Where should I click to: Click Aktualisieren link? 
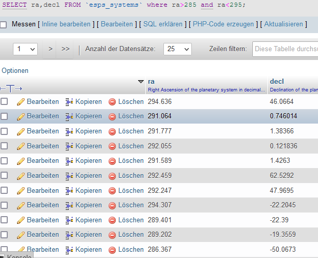[x=283, y=24]
